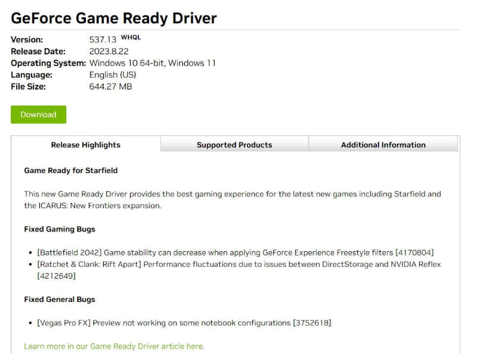Select the English (US) language value
477x358 pixels.
pyautogui.click(x=113, y=75)
